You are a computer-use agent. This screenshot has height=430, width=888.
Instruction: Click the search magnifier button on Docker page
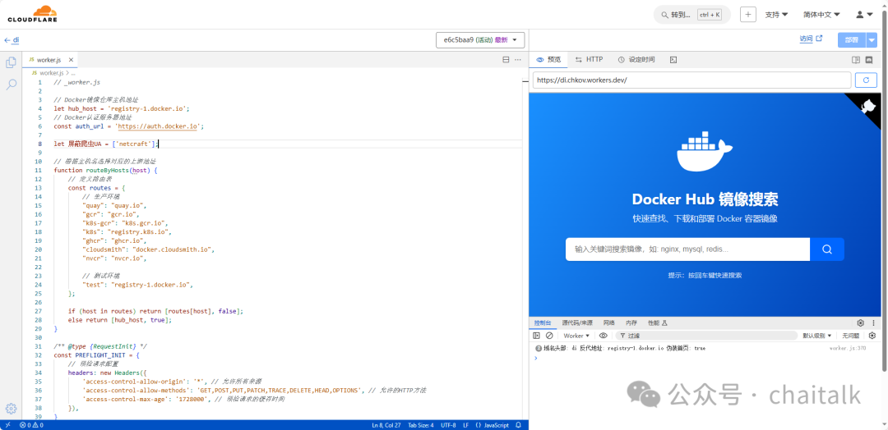point(827,249)
